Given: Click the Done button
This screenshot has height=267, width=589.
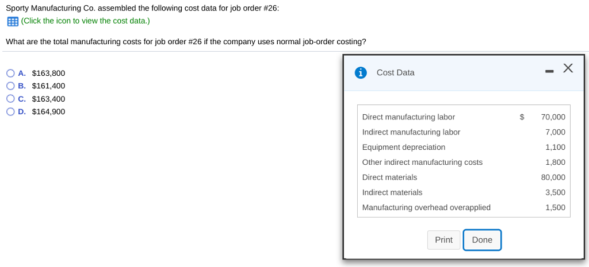Looking at the screenshot, I should 481,240.
